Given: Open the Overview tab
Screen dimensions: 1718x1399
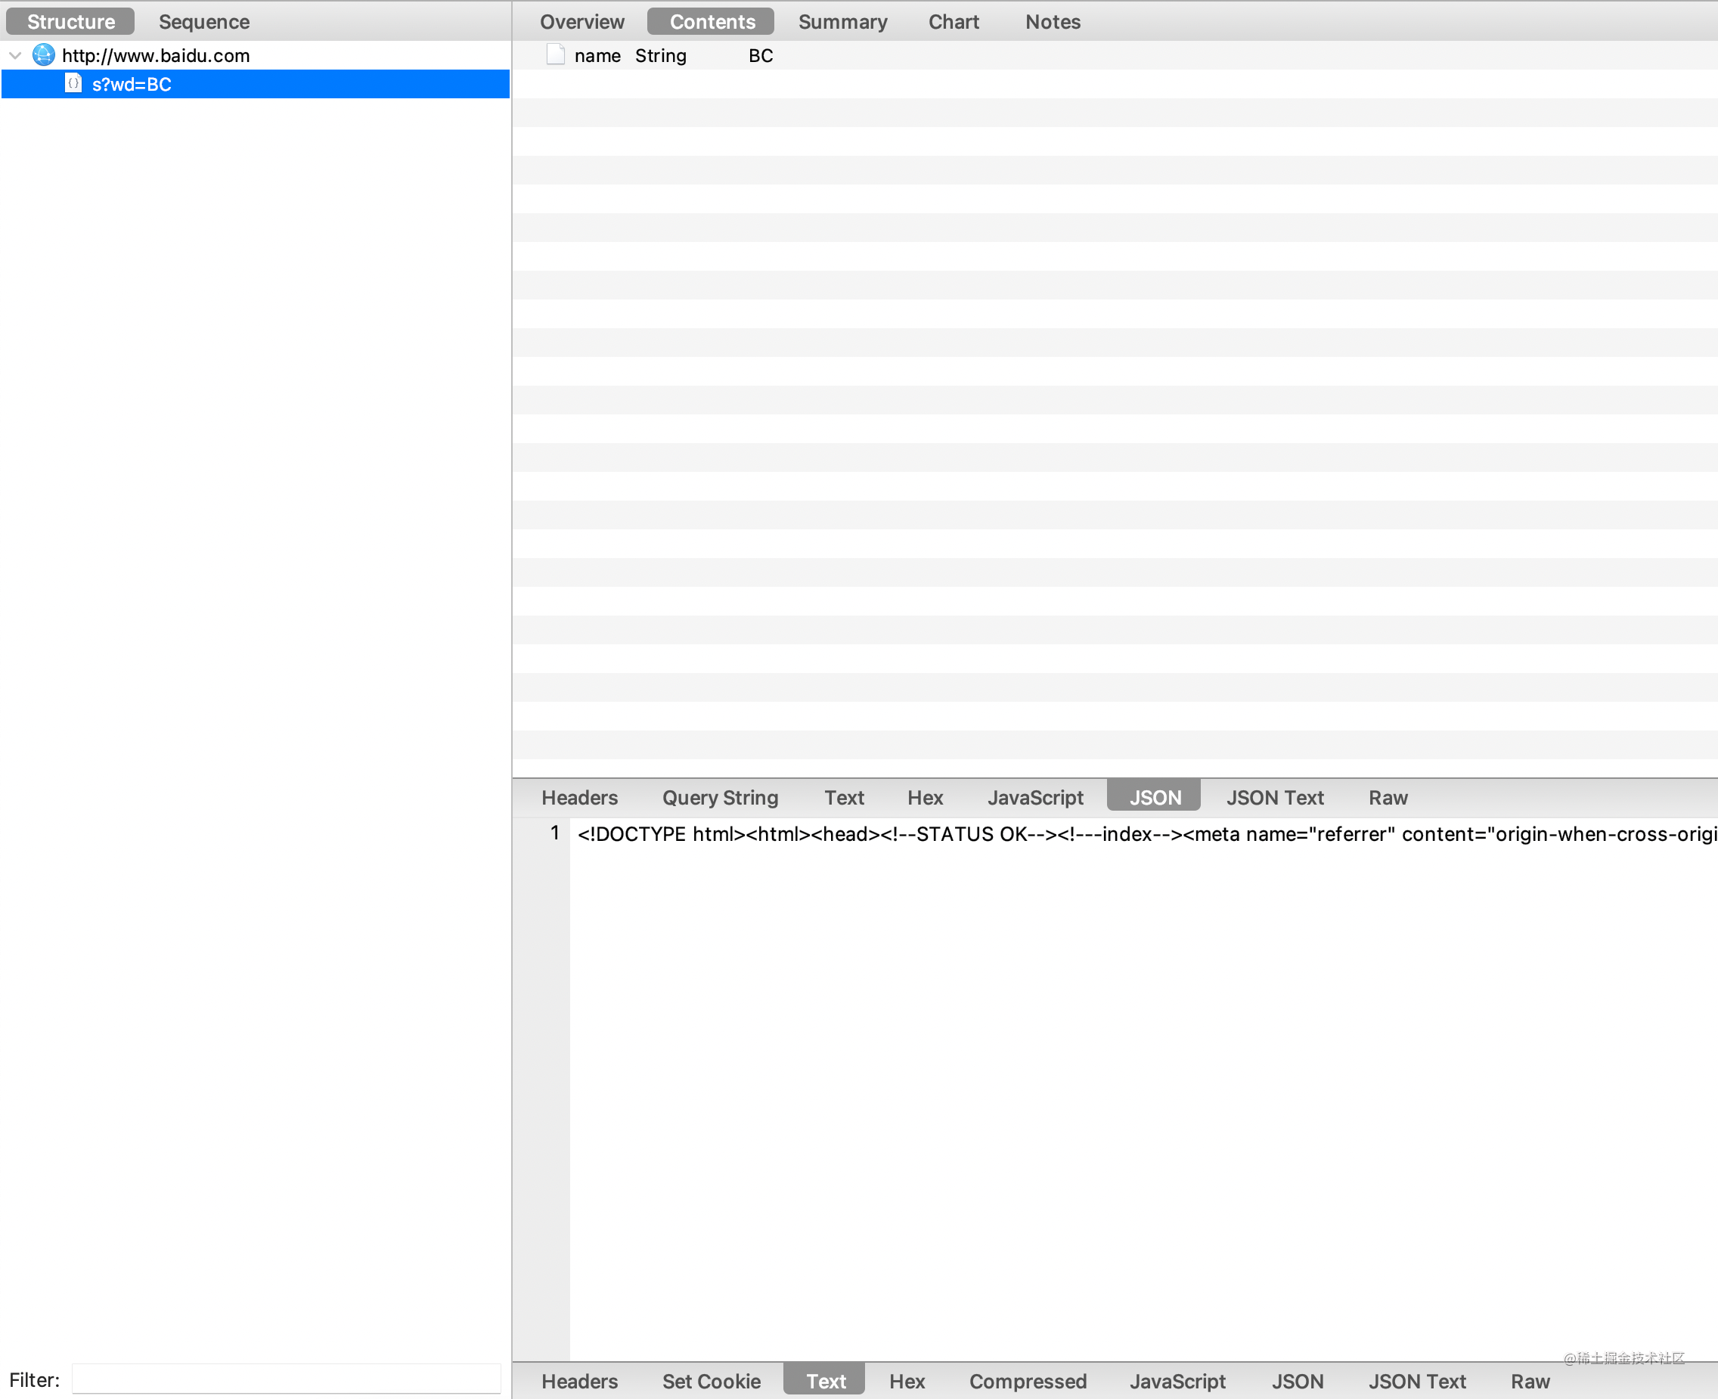Looking at the screenshot, I should (581, 22).
